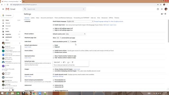This screenshot has height=95, width=169.
Task: Open the Windows Start menu
Action: click(x=2, y=93)
